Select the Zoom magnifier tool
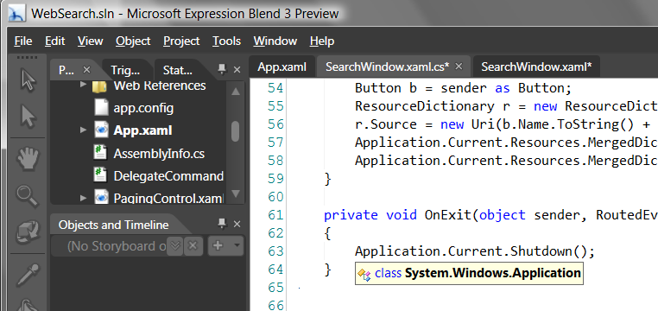658x311 pixels. coord(27,197)
